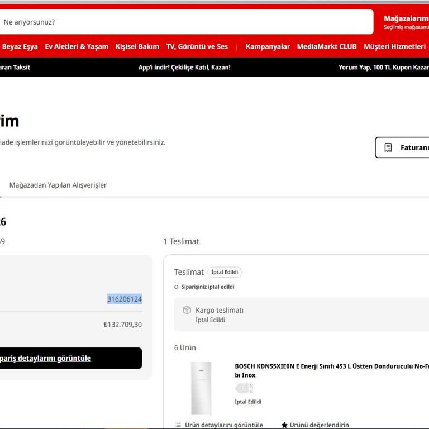Go to the Kampanyalar page
Viewport: 429px width, 429px height.
(x=268, y=46)
